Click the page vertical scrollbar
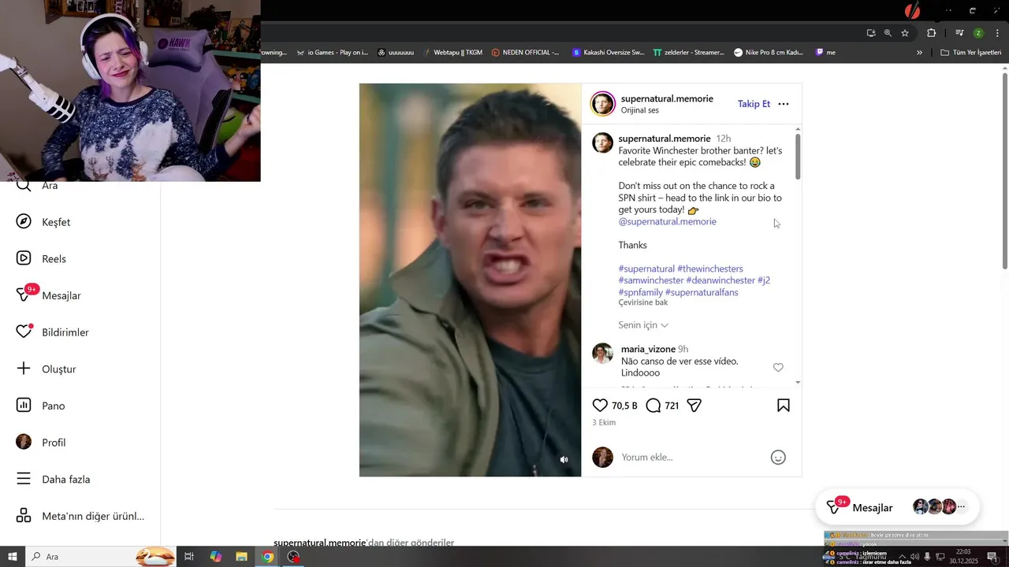Image resolution: width=1009 pixels, height=567 pixels. tap(1005, 171)
